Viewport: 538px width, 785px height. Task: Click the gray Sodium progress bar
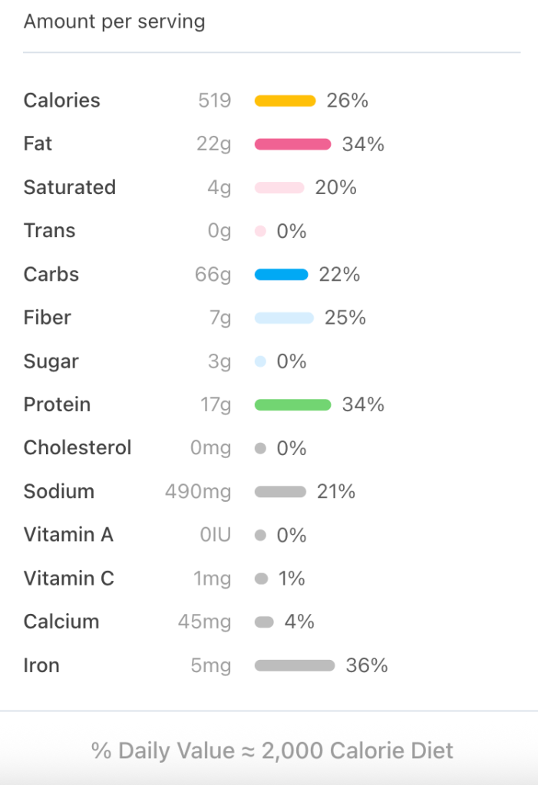tap(280, 492)
